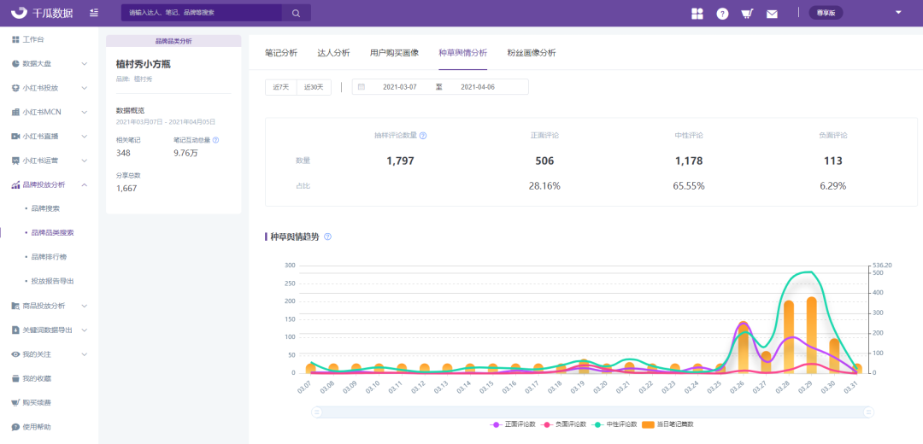
Task: Click the 千瓜数据 logo
Action: click(42, 13)
